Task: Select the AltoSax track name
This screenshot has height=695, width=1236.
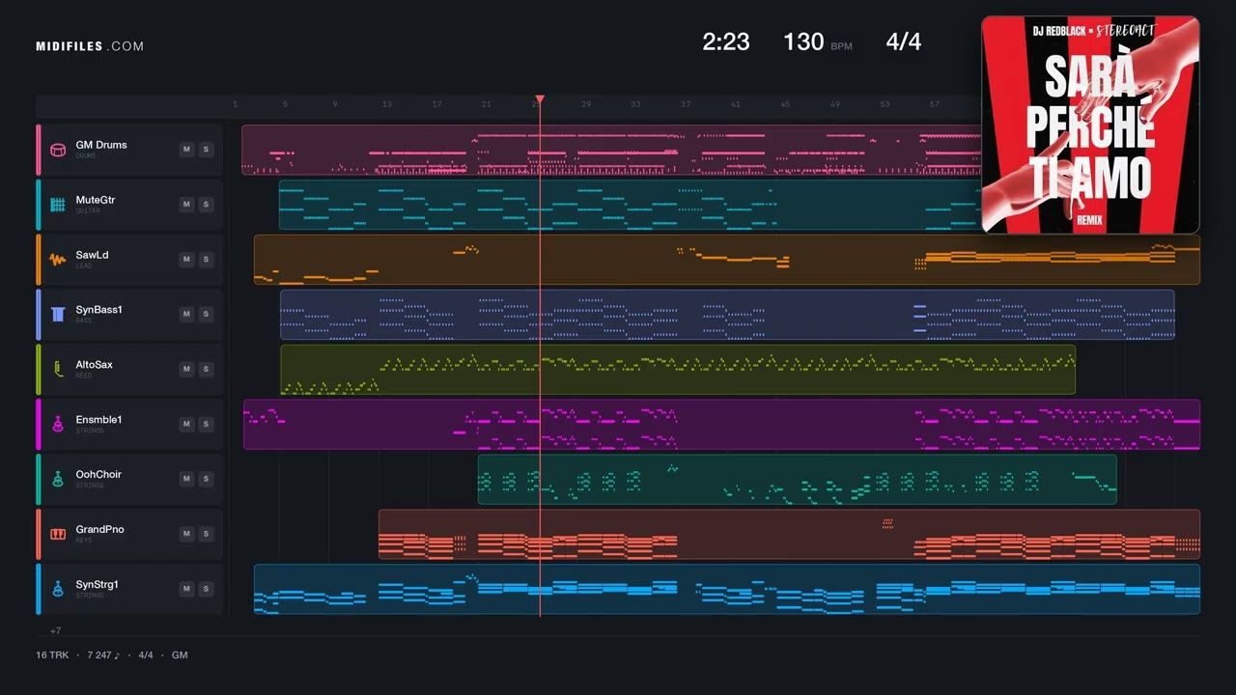Action: click(x=95, y=365)
